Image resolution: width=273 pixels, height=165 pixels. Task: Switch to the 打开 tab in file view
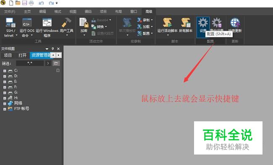[22, 55]
